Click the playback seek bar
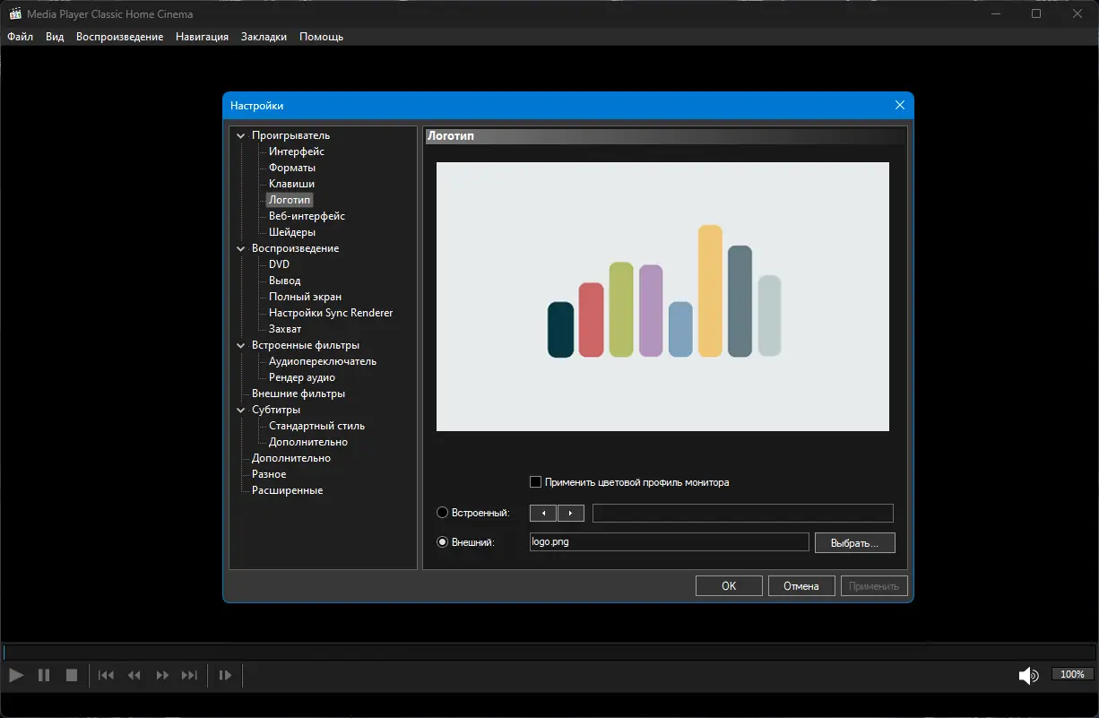This screenshot has width=1099, height=718. click(x=549, y=653)
